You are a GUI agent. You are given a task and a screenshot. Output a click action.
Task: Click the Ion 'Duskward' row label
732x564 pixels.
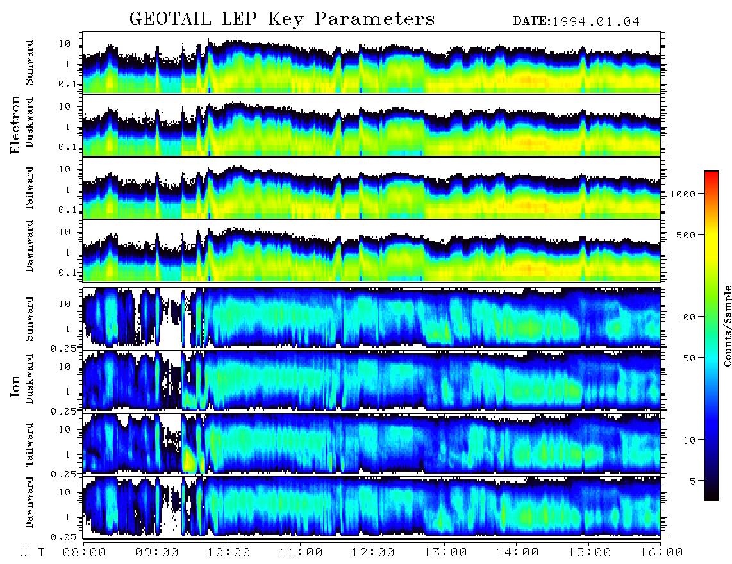[x=29, y=379]
